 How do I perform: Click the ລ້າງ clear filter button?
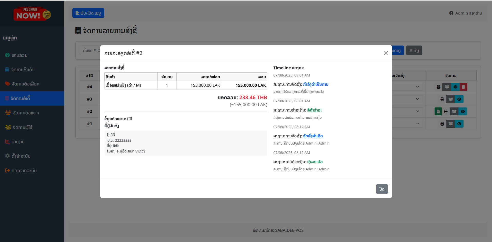coord(414,50)
